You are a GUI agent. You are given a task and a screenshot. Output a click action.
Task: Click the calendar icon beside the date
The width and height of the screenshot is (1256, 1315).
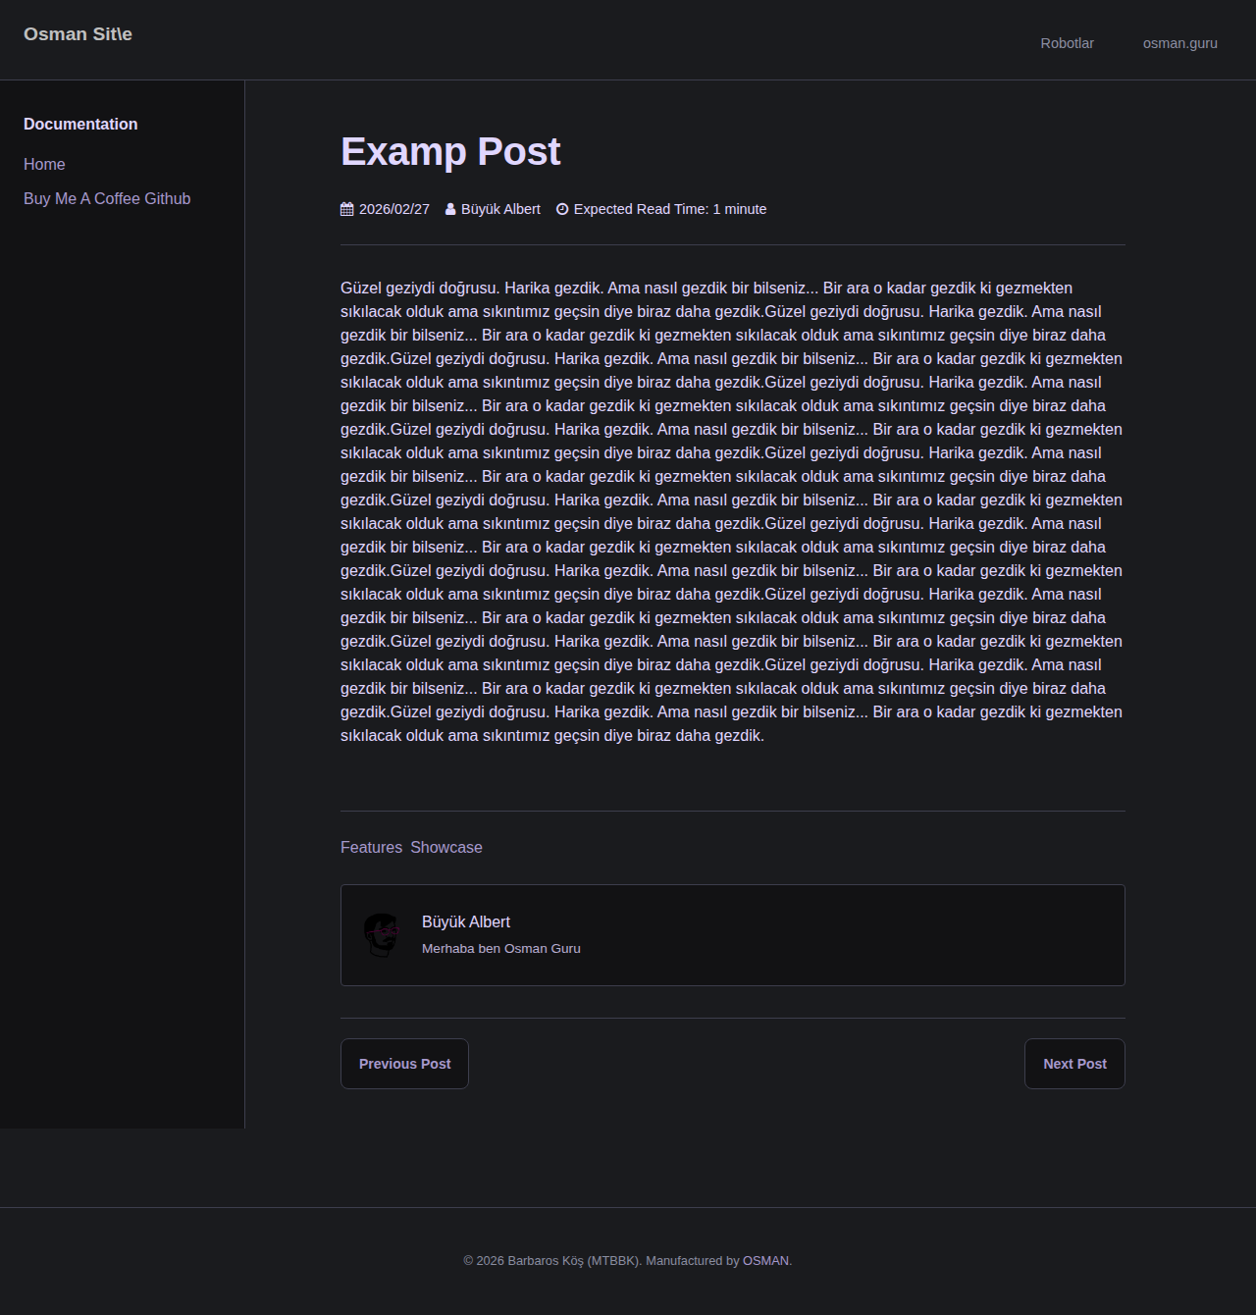[347, 209]
